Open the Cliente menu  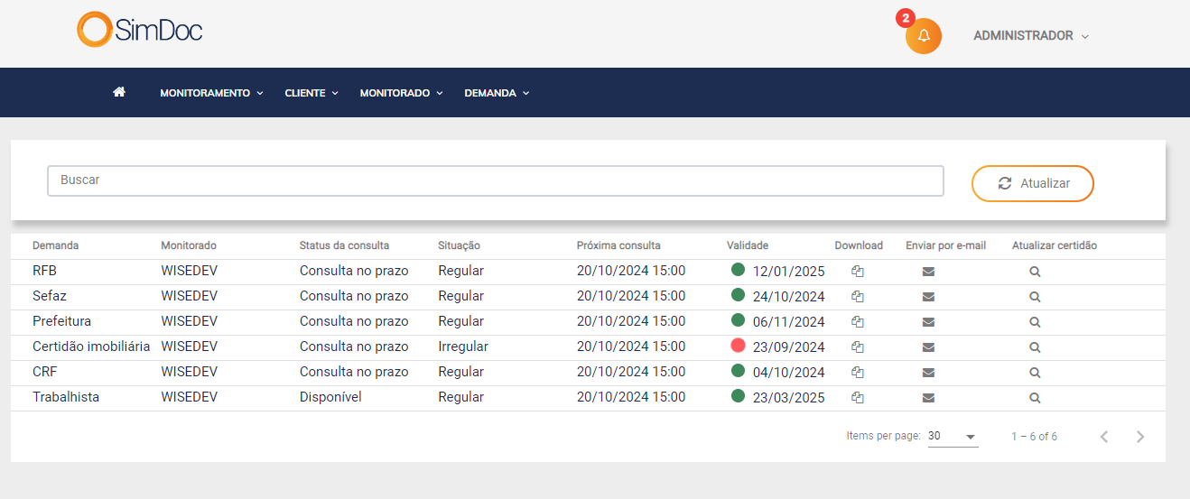point(311,93)
